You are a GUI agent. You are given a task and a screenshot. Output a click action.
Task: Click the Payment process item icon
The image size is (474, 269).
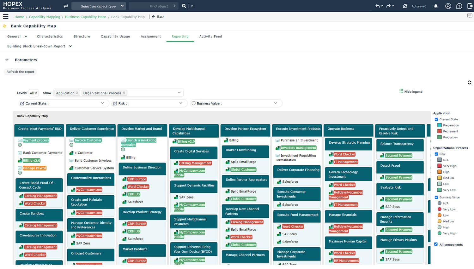(20, 140)
